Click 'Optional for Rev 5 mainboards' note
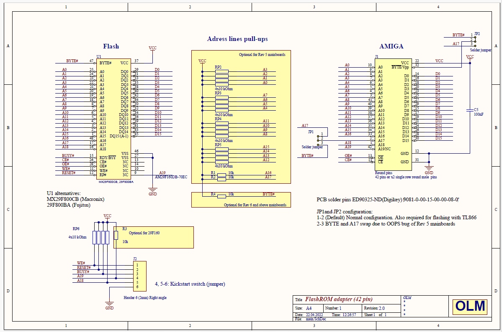Viewport: 502px width, 332px height. tap(262, 55)
